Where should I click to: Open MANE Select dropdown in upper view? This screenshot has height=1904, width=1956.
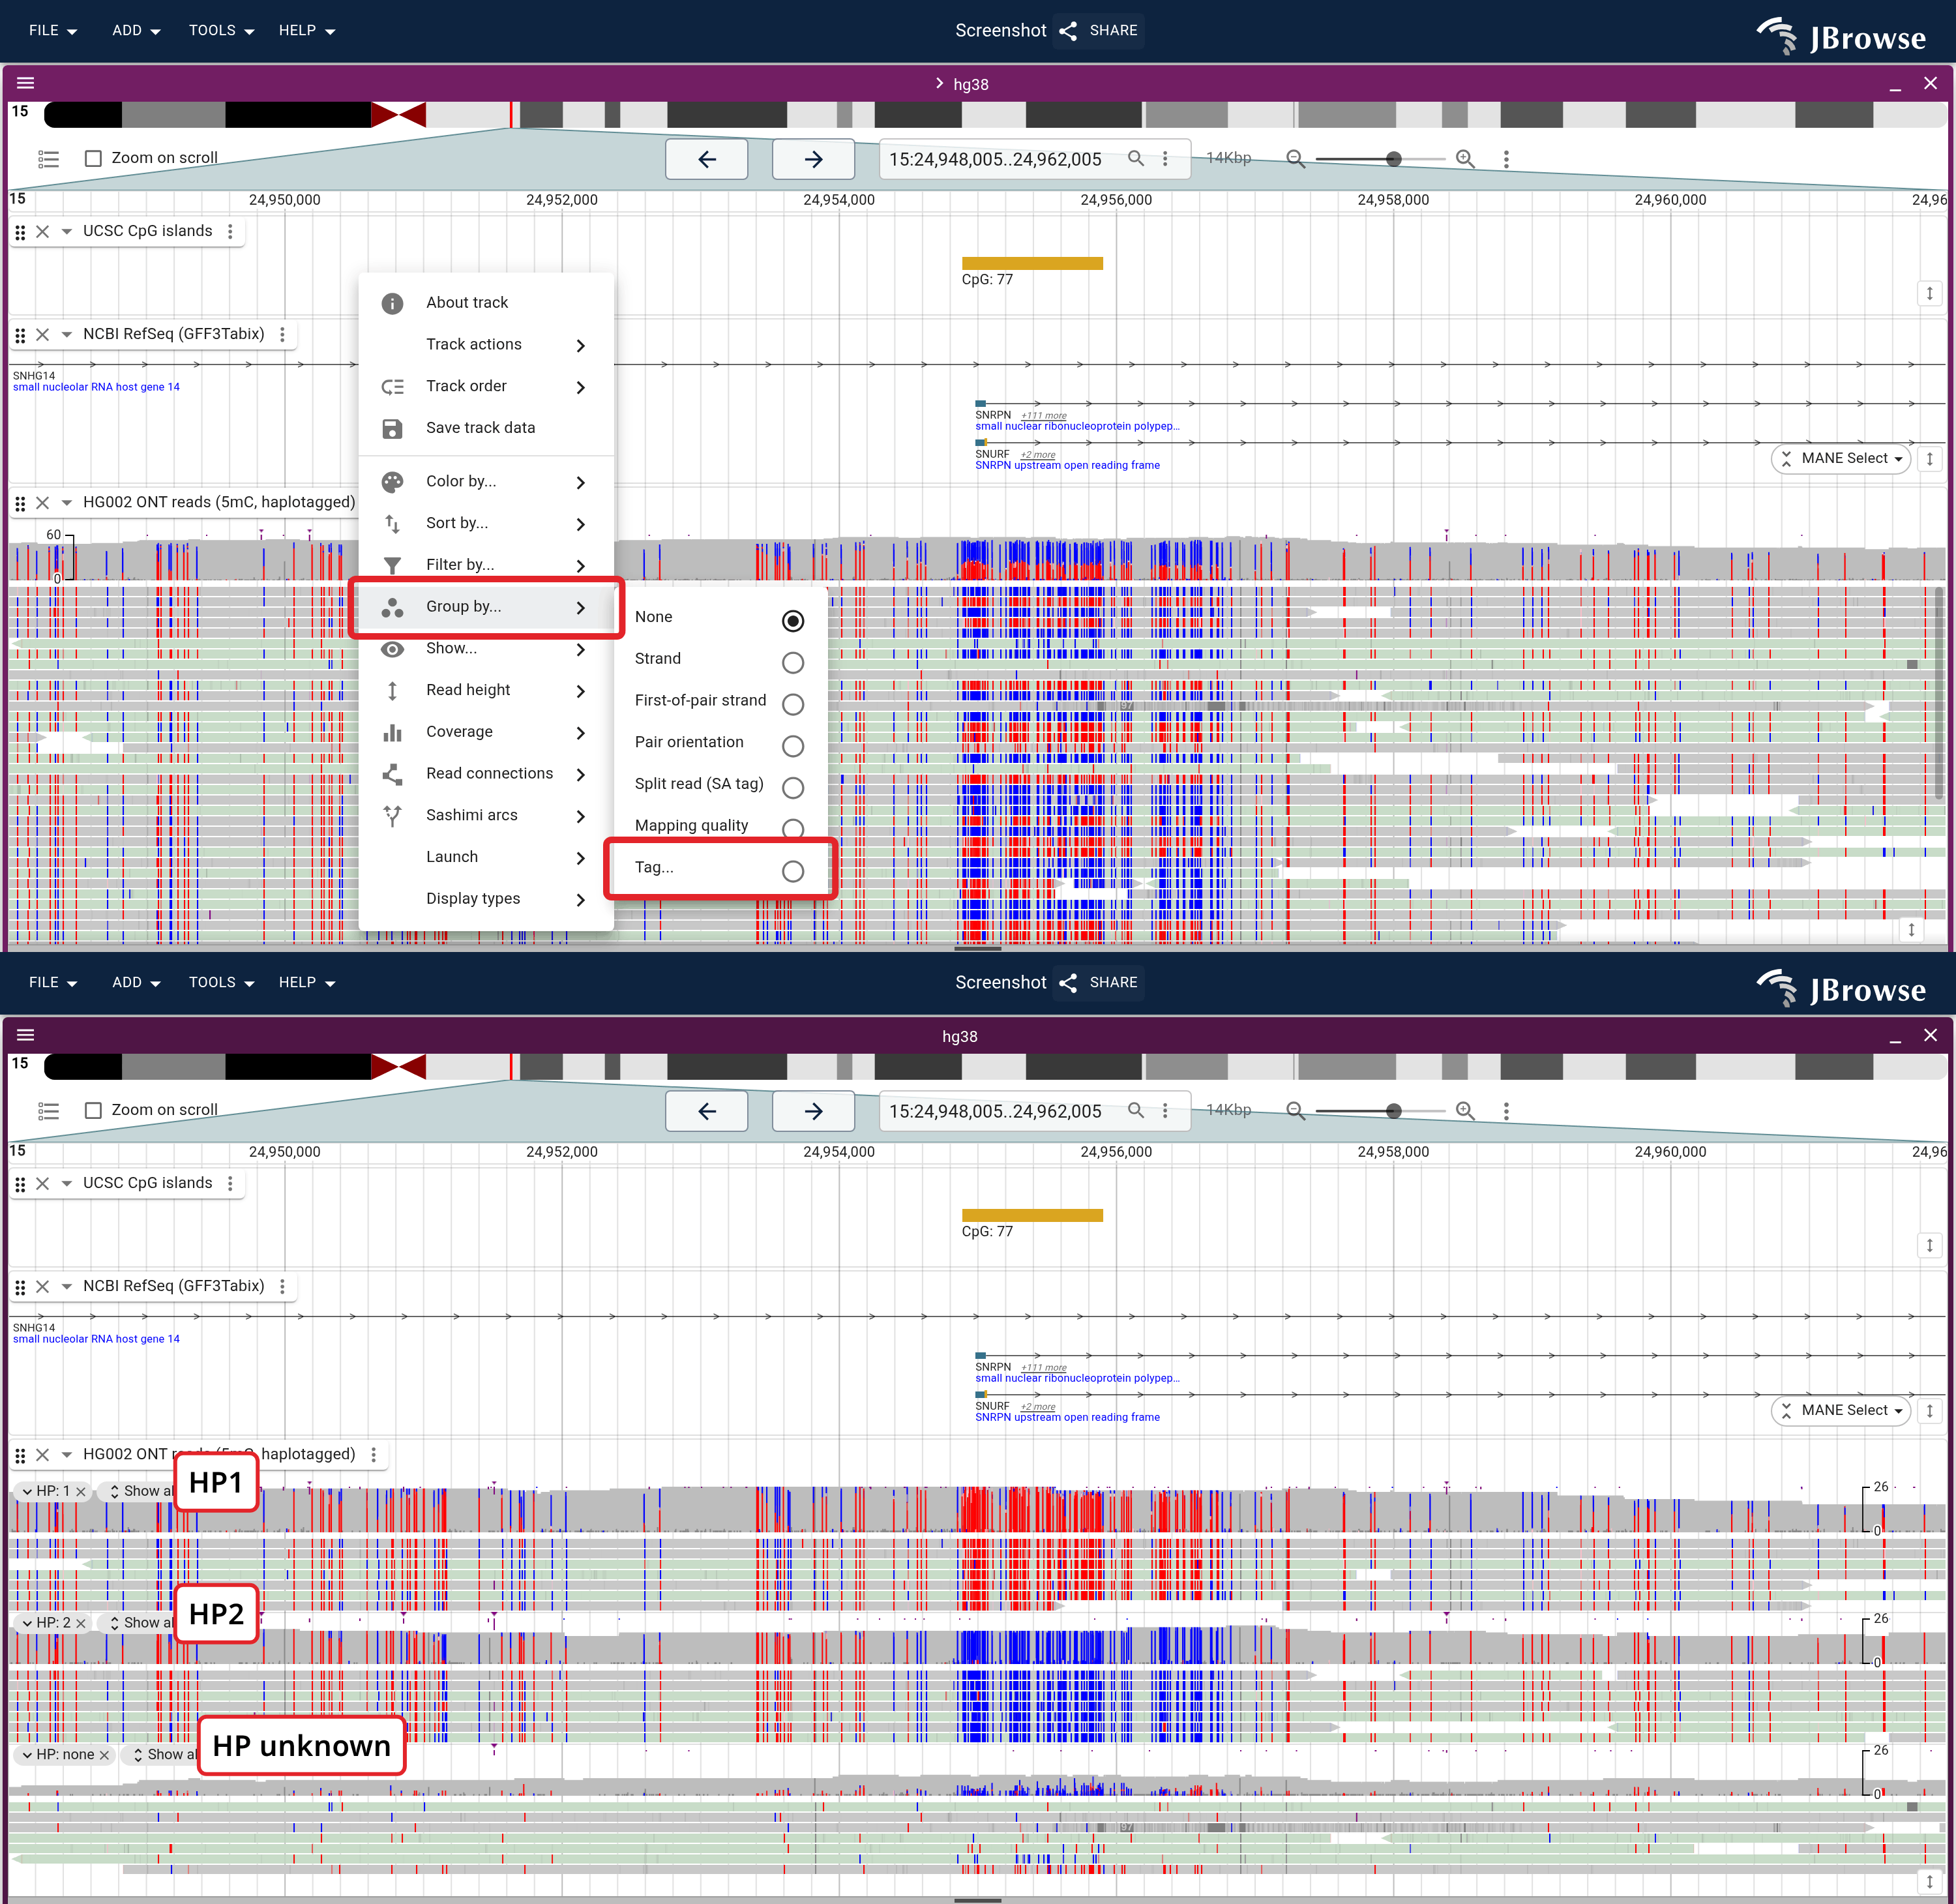click(x=1841, y=459)
